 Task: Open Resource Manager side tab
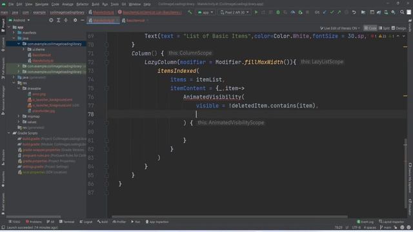point(3,100)
